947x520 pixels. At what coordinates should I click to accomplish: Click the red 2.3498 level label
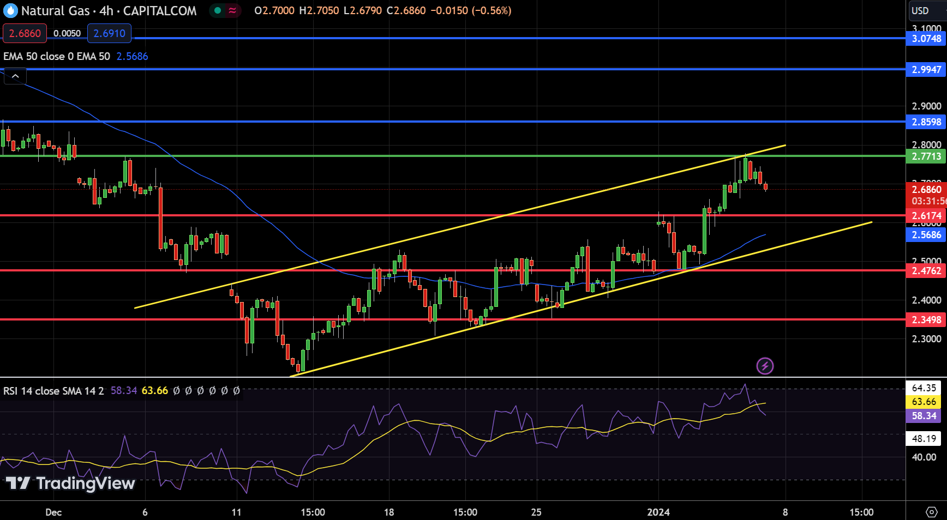[926, 319]
